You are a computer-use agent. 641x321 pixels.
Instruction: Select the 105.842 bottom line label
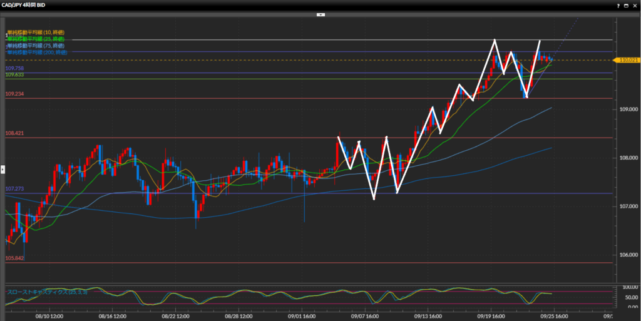point(14,258)
